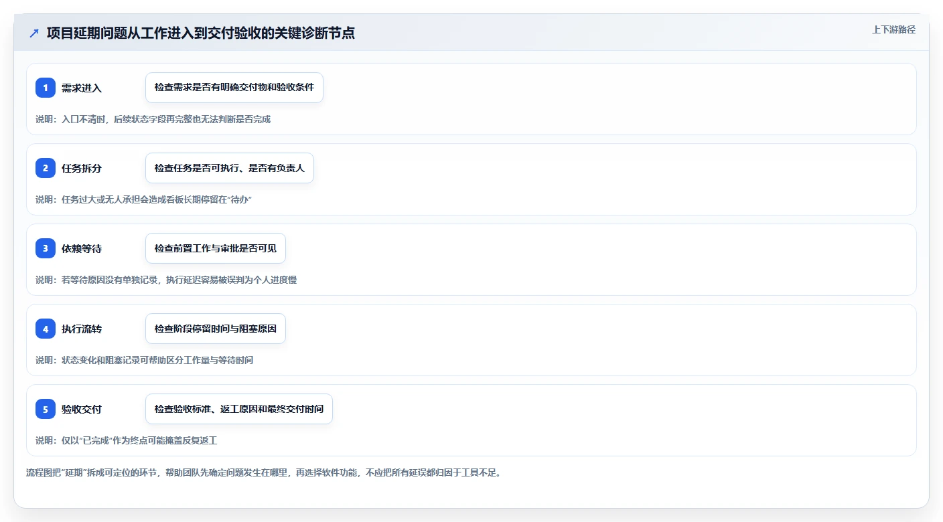Viewport: 943px width, 522px height.
Task: Click the 依赖等待 step label
Action: 82,248
